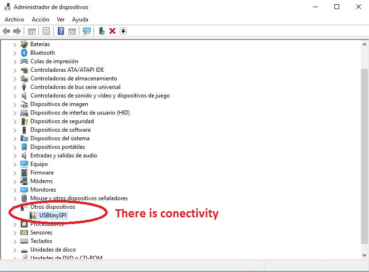Expand Controladoras de almacenamiento node
Viewport: 369px width, 272px height.
(15, 78)
